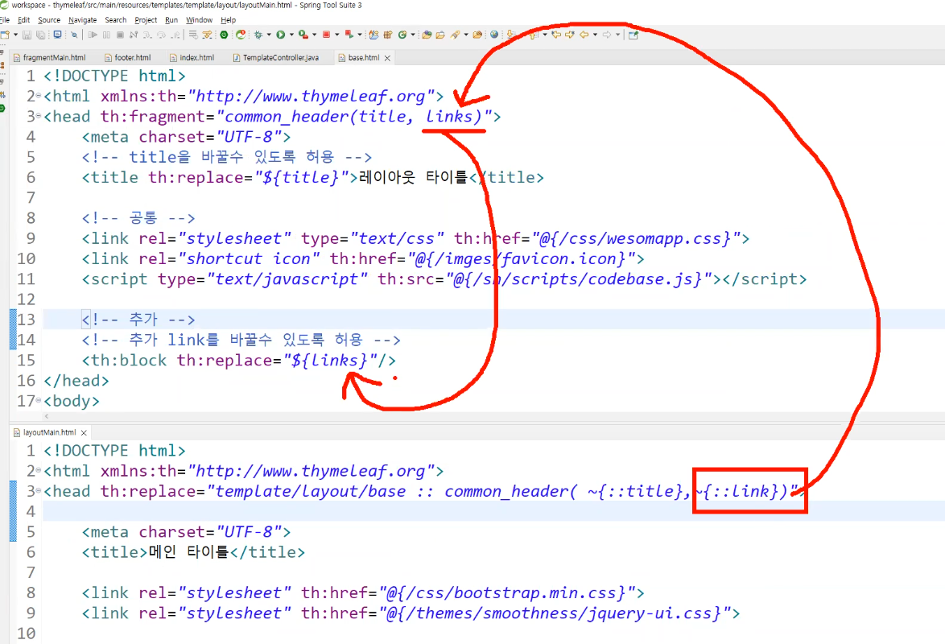Collapse the head th:replace fold in layoutMain.html
Viewport: 945px width, 644px height.
pos(39,491)
